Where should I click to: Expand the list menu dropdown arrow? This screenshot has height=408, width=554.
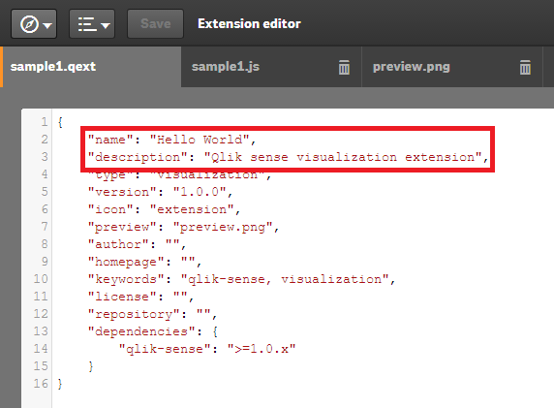coord(106,25)
